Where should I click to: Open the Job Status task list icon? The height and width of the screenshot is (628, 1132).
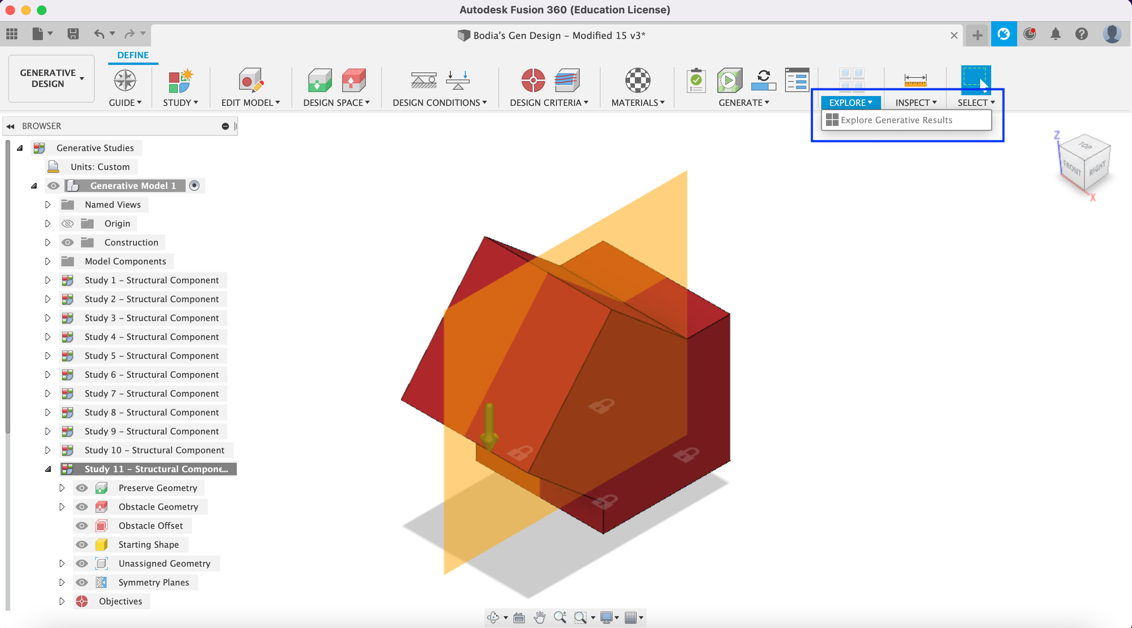click(797, 80)
